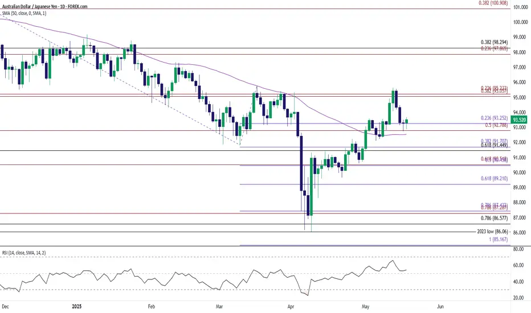Click the 0.618 (91.449) level label
This screenshot has height=313, width=531.
click(494, 145)
